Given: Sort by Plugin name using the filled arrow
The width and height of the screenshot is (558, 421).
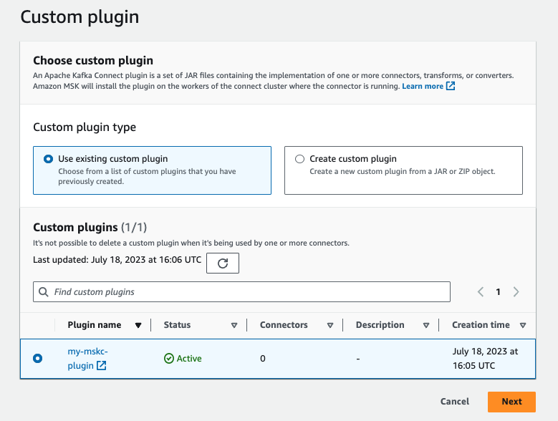Looking at the screenshot, I should pyautogui.click(x=138, y=325).
